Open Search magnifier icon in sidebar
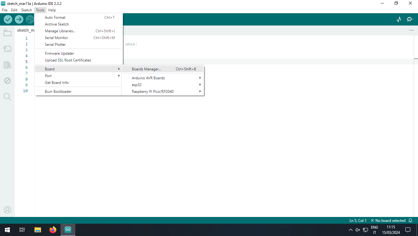 pyautogui.click(x=7, y=97)
